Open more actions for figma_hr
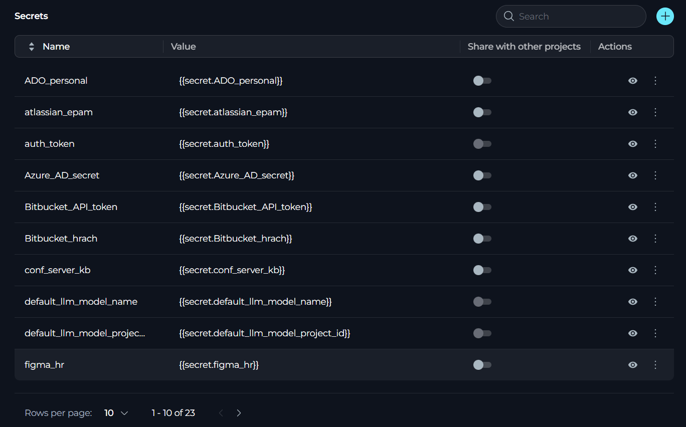 pyautogui.click(x=655, y=365)
